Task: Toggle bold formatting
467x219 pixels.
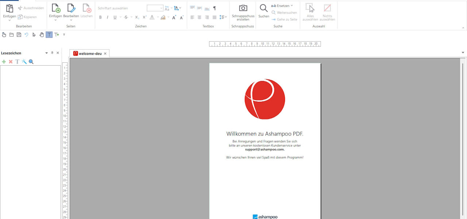Action: (100, 17)
